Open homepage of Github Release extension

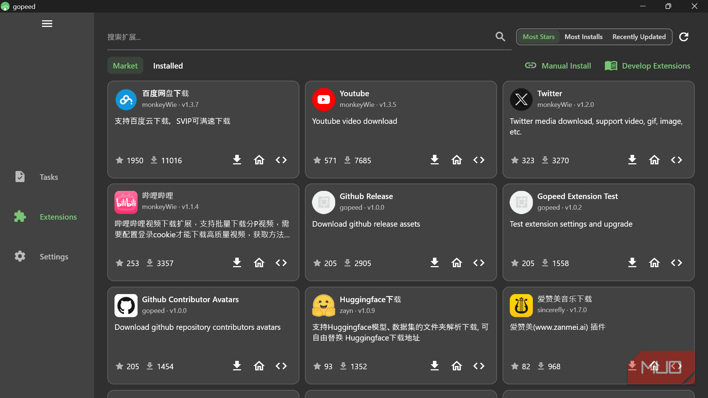[x=457, y=263]
